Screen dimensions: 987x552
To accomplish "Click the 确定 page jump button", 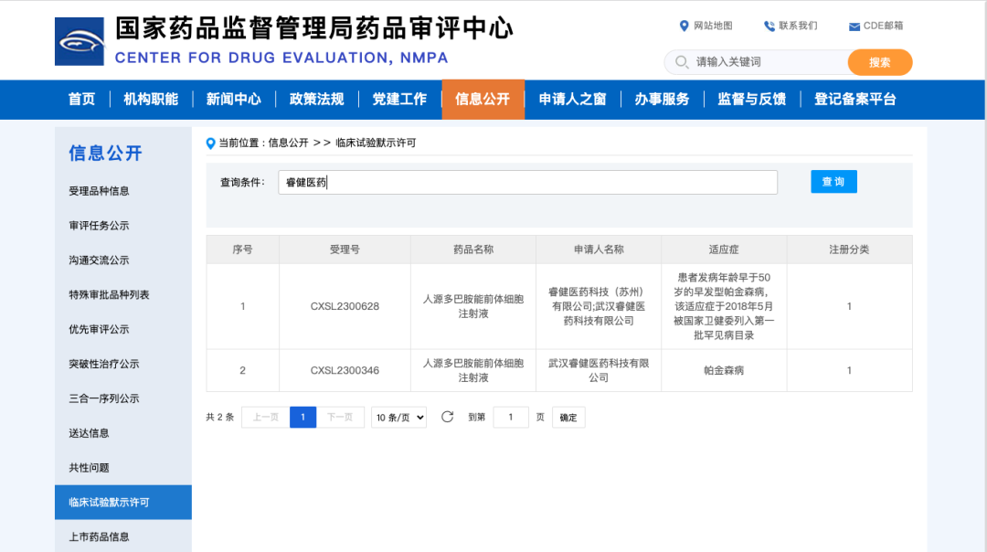I will [568, 418].
